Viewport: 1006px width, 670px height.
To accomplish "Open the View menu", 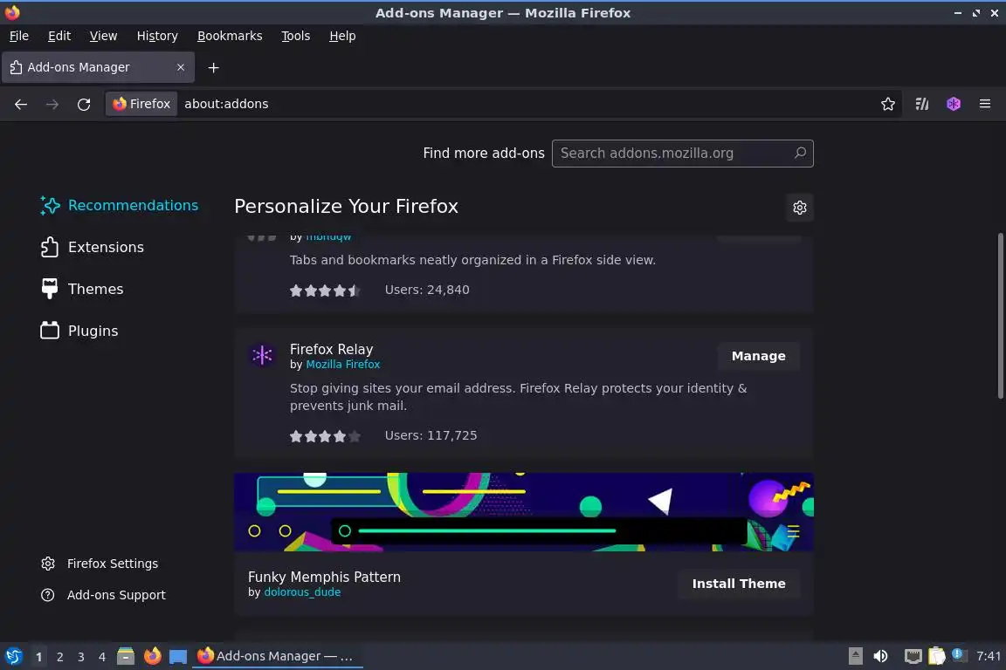I will [x=103, y=36].
